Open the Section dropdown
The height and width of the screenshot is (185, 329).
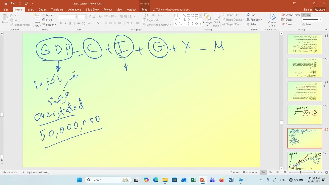[49, 25]
